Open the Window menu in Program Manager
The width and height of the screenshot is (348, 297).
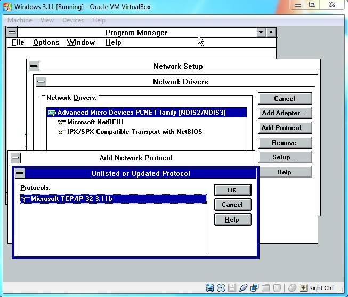tap(81, 43)
